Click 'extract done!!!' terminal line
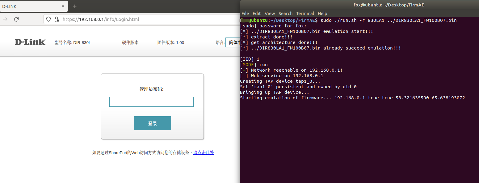This screenshot has height=183, width=479. click(x=266, y=37)
